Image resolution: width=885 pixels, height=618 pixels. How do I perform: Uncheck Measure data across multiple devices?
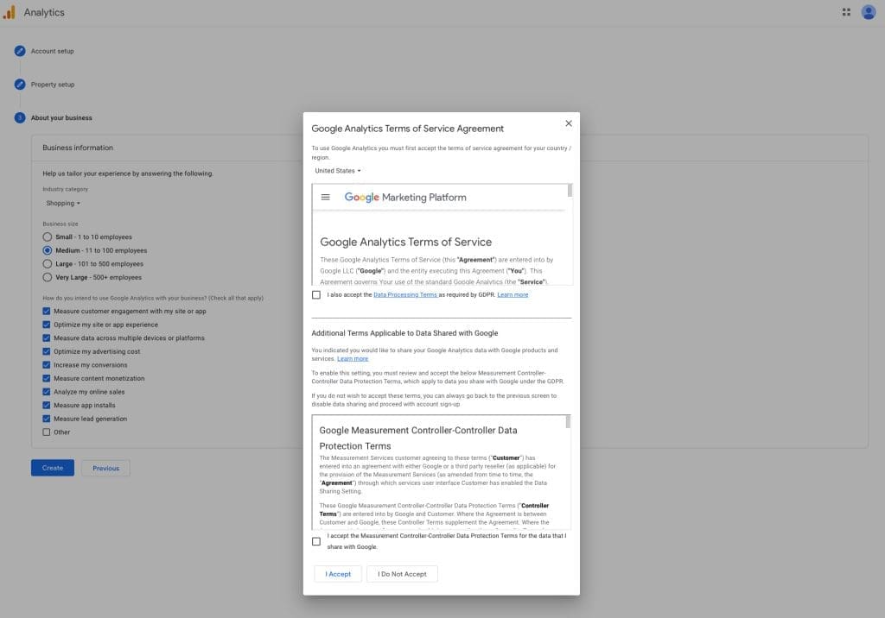47,337
